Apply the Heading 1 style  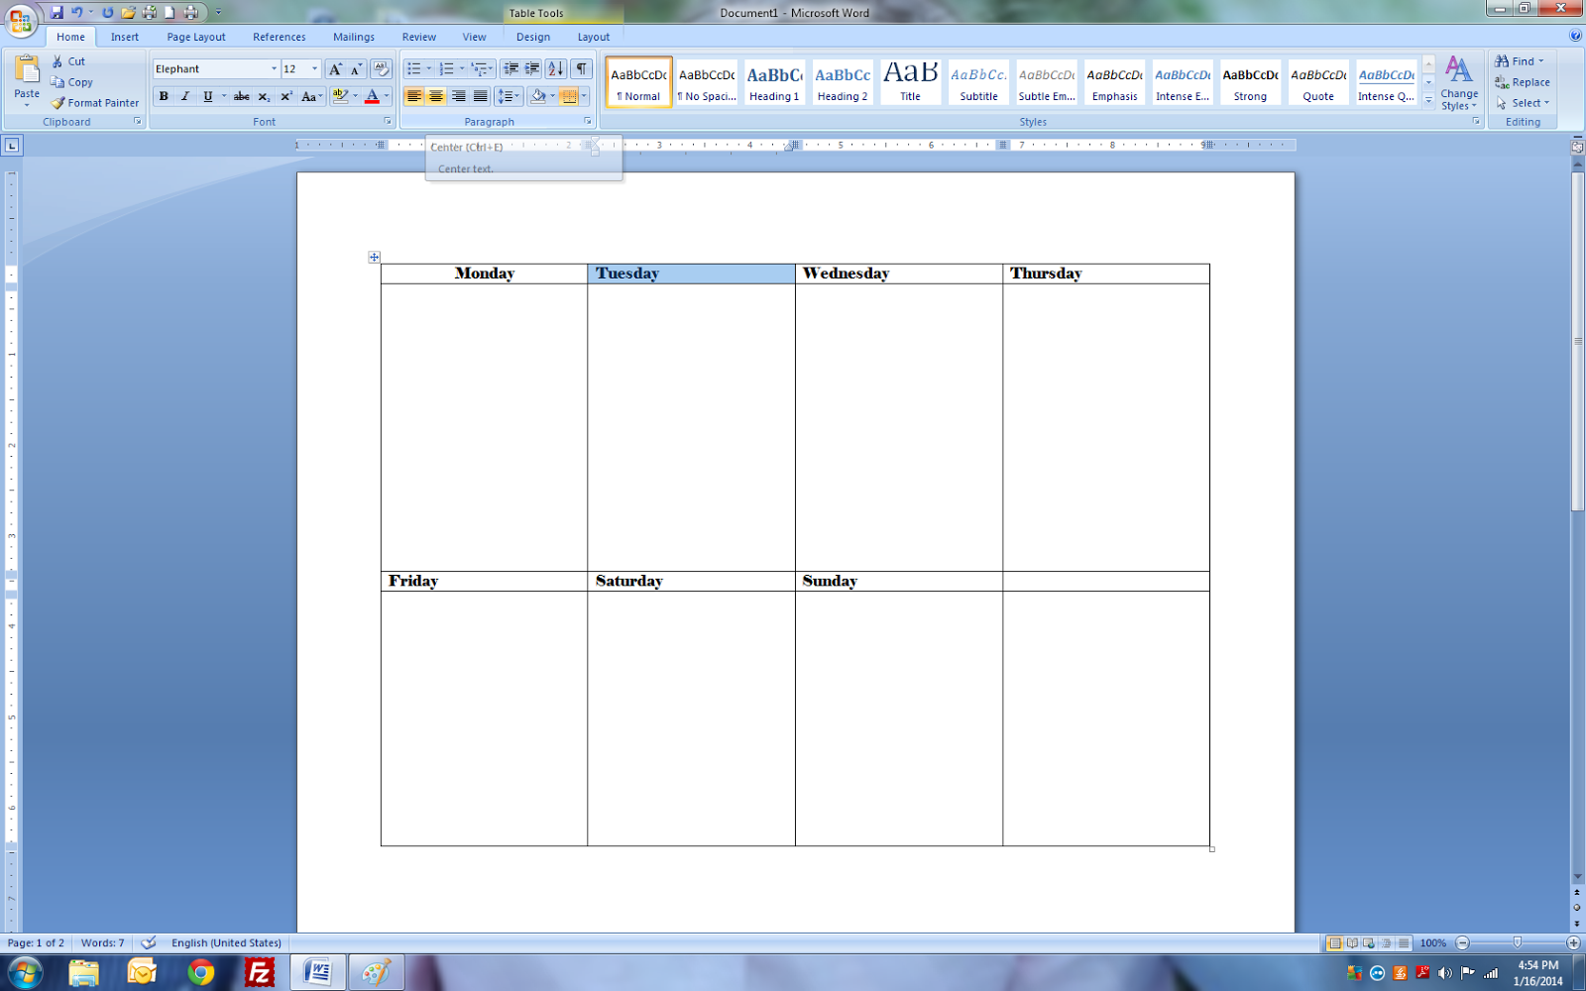click(774, 81)
